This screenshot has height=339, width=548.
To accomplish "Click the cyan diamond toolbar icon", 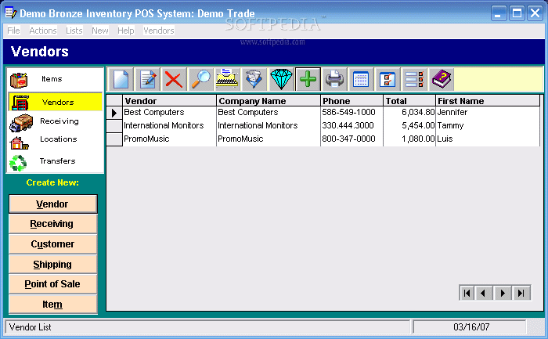I will pyautogui.click(x=281, y=79).
